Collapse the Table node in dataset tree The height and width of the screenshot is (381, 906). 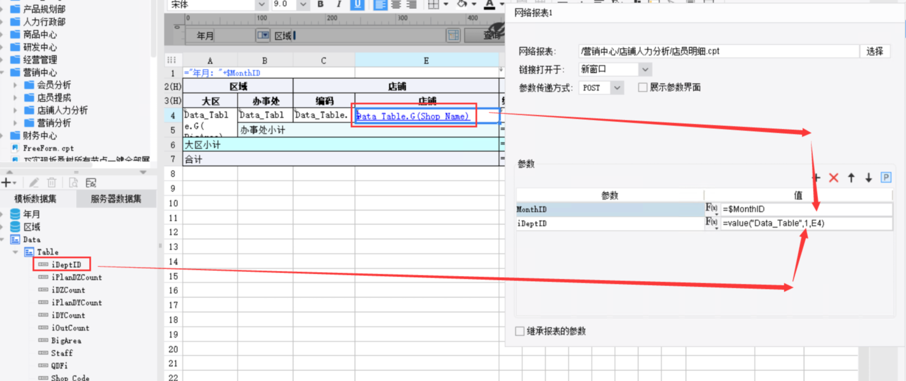[x=15, y=252]
